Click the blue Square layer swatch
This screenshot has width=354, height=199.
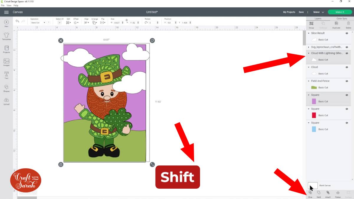[314, 129]
